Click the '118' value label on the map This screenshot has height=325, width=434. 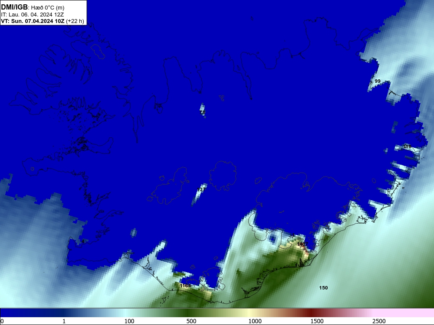tap(407, 146)
